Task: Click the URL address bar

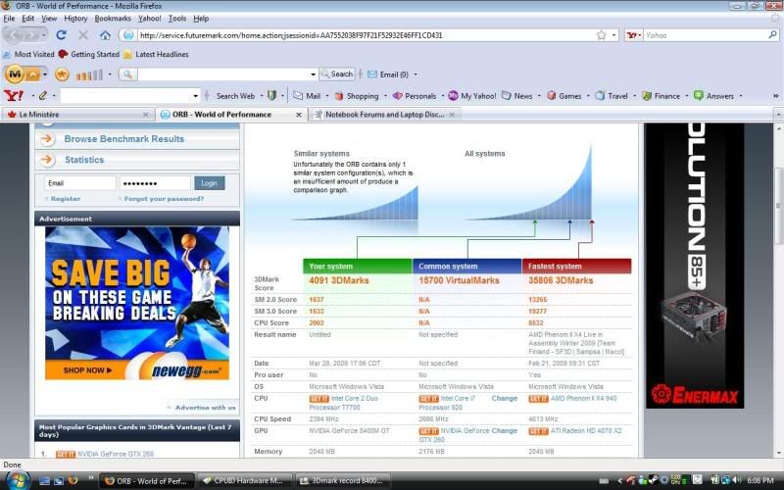Action: [x=367, y=35]
